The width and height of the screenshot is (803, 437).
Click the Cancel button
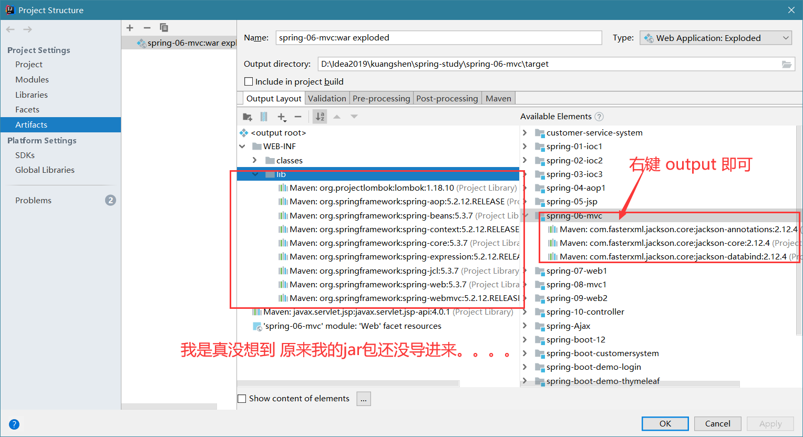717,423
